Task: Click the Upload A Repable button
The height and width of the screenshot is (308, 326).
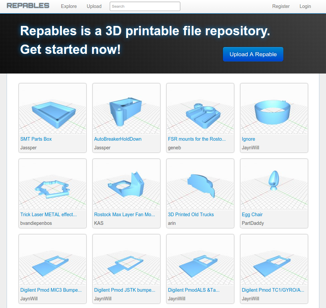Action: (253, 54)
